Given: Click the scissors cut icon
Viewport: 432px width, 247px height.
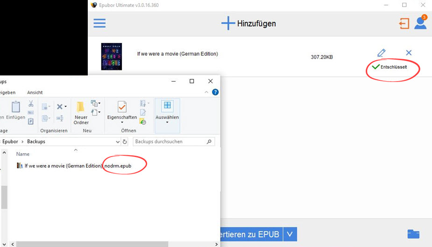Looking at the screenshot, I should 31,103.
